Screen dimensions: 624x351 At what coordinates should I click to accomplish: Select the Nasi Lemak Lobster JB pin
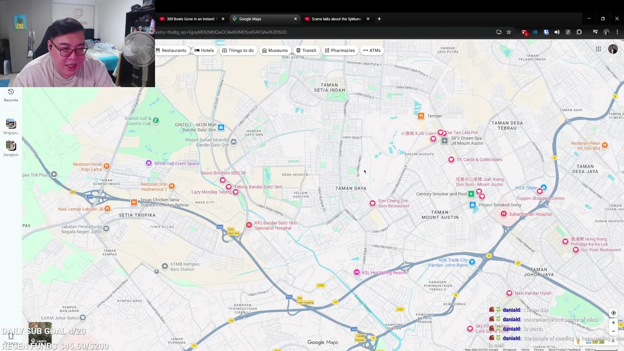pyautogui.click(x=107, y=209)
